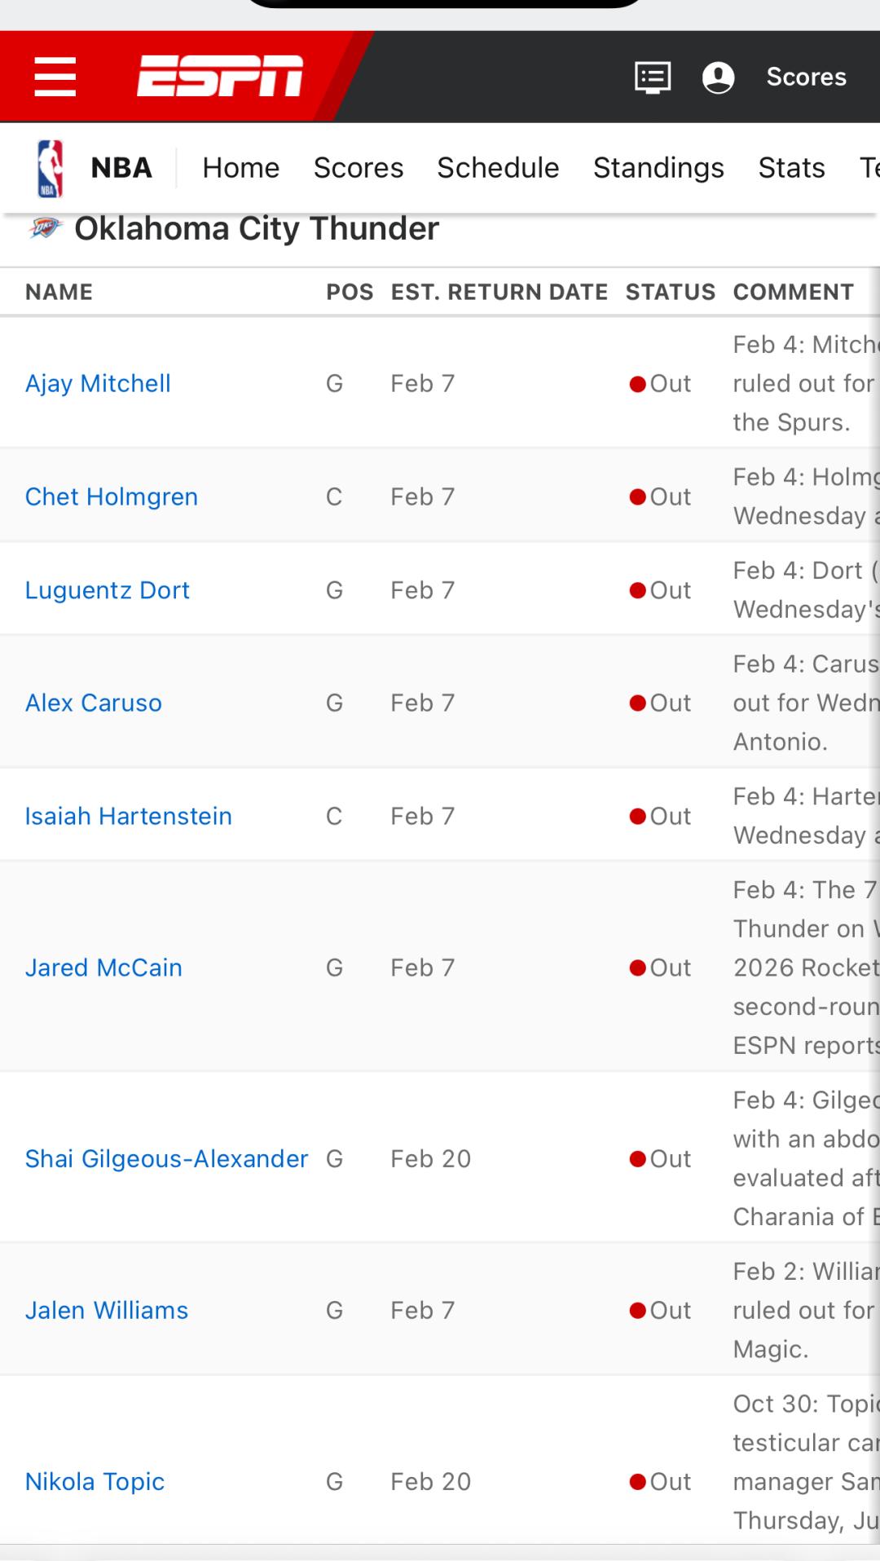Click the NBA league logo

click(x=51, y=168)
